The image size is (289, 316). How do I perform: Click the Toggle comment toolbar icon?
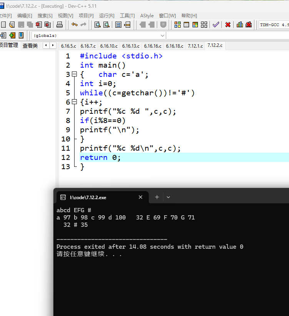163,25
